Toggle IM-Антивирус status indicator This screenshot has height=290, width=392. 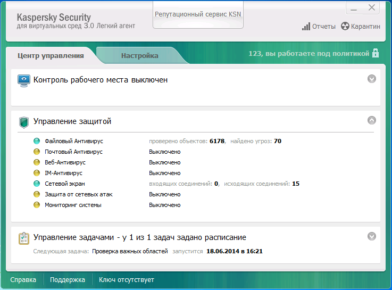pos(37,173)
